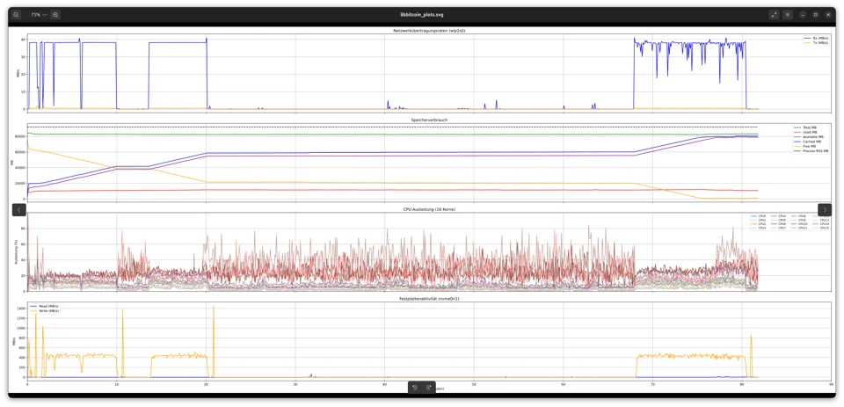Click the 1400 tick on disk chart axis
Screen dimensions: 844x407
[21, 309]
